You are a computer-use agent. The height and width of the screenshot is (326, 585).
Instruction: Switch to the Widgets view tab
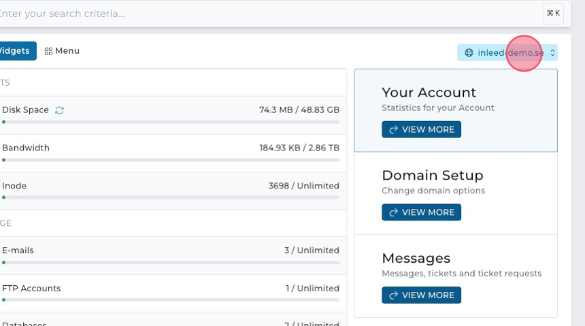tap(15, 51)
